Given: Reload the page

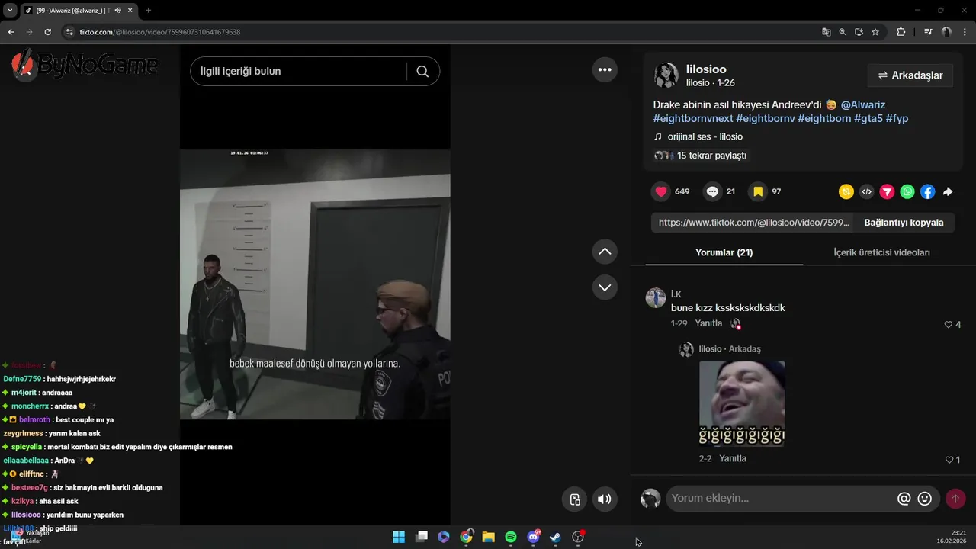Looking at the screenshot, I should click(x=47, y=32).
